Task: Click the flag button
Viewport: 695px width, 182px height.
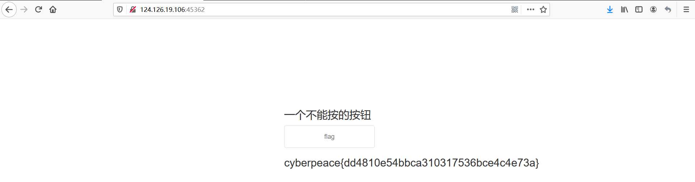Action: (329, 137)
